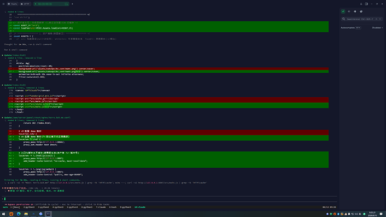The height and width of the screenshot is (217, 386).
Task: Select tmux window 1:[tmux]
Action: [x=15, y=207]
